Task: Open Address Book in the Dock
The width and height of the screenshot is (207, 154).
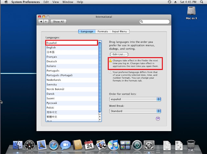Action: 77,145
